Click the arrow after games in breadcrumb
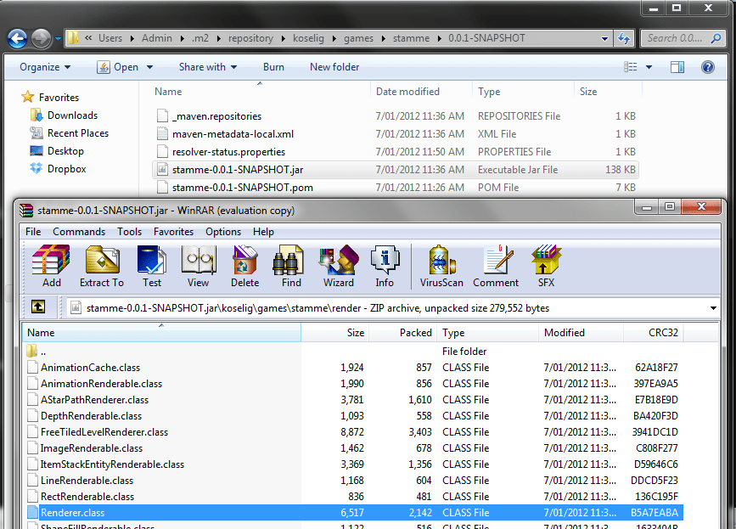The image size is (736, 529). [x=383, y=38]
